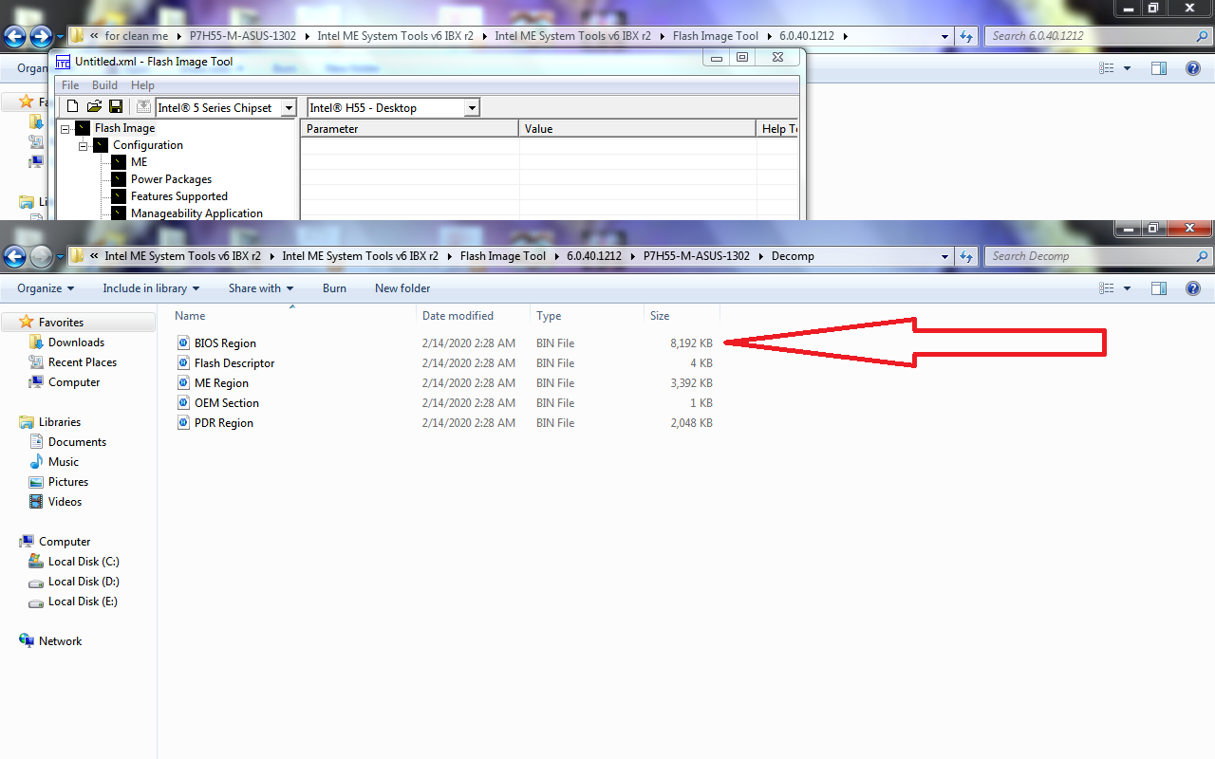Click help icon in Decomp window

[1194, 288]
